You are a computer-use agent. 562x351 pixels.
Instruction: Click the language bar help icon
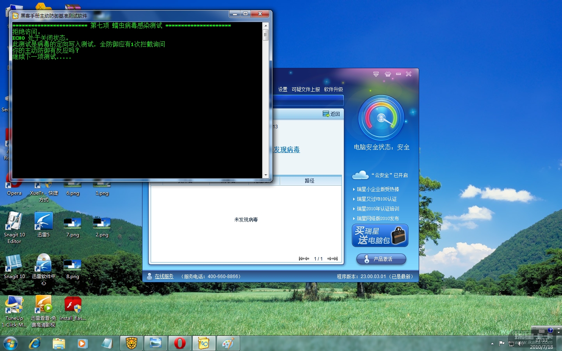pos(550,330)
